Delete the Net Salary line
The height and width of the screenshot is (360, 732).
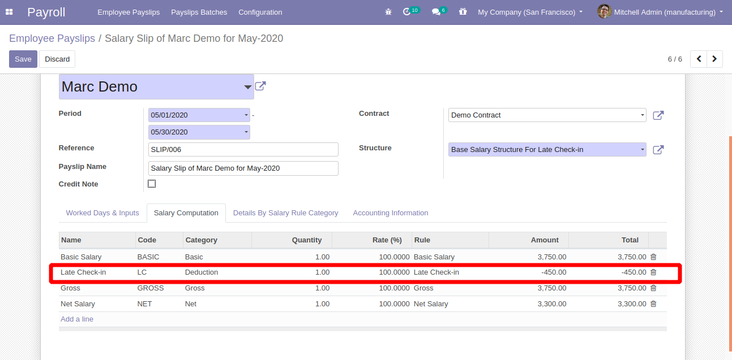coord(653,304)
